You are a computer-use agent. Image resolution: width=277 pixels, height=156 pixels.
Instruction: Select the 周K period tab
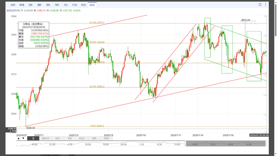[39, 5]
